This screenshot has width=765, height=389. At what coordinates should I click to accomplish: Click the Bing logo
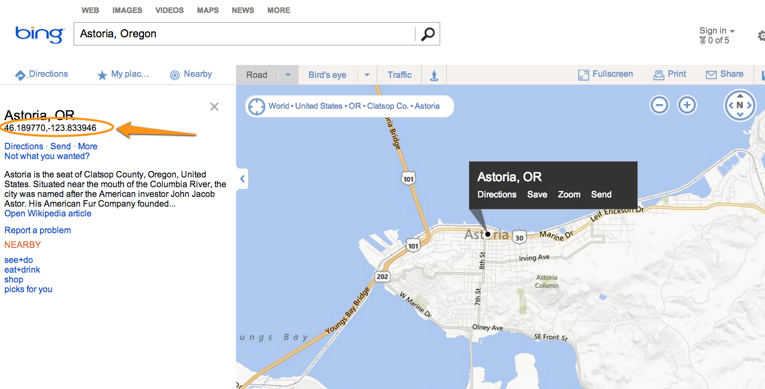[41, 34]
